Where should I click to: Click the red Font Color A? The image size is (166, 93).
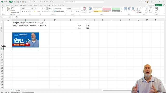(38, 11)
